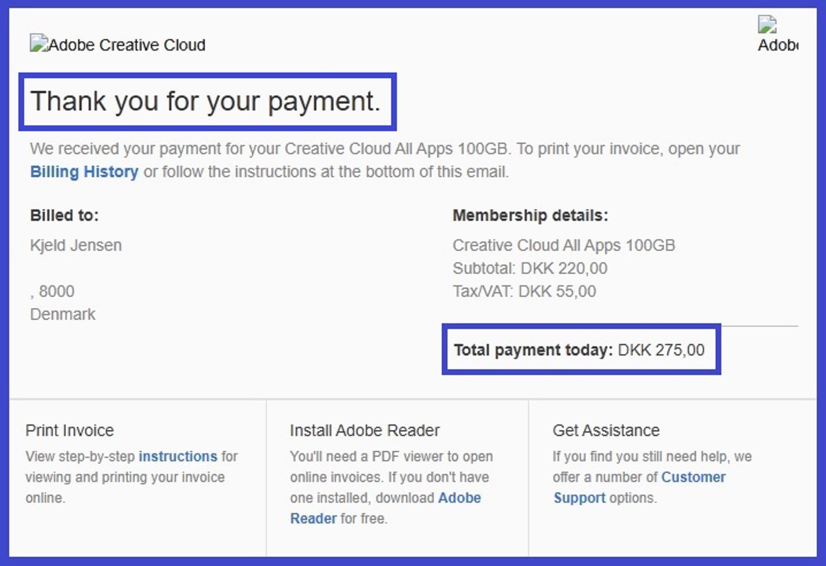Viewport: 826px width, 566px height.
Task: Click the 'Install Adobe Reader' section heading
Action: click(365, 430)
